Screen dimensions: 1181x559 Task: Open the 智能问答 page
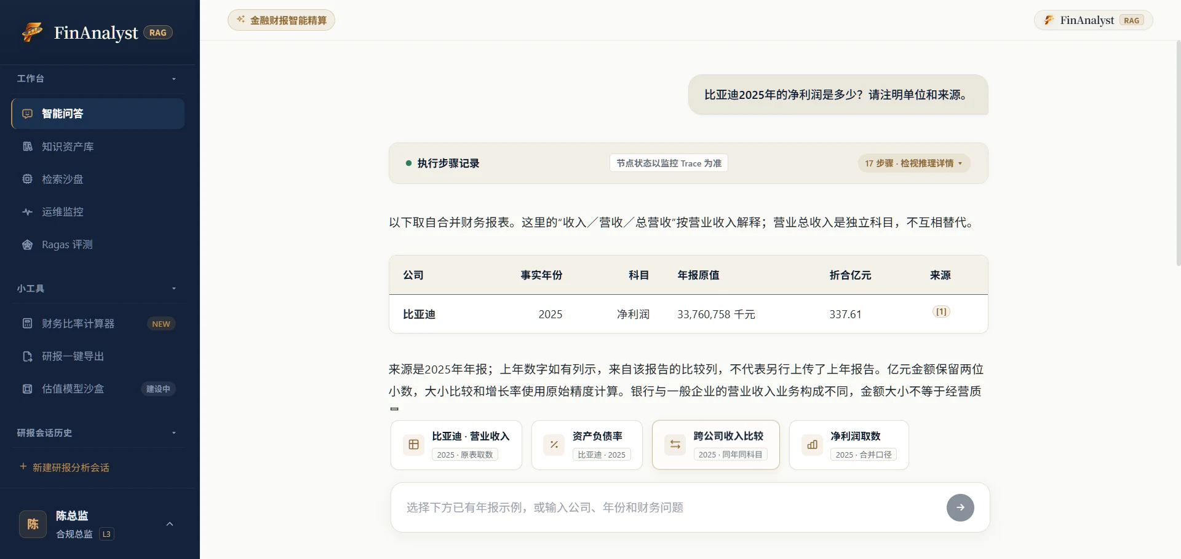click(x=98, y=114)
